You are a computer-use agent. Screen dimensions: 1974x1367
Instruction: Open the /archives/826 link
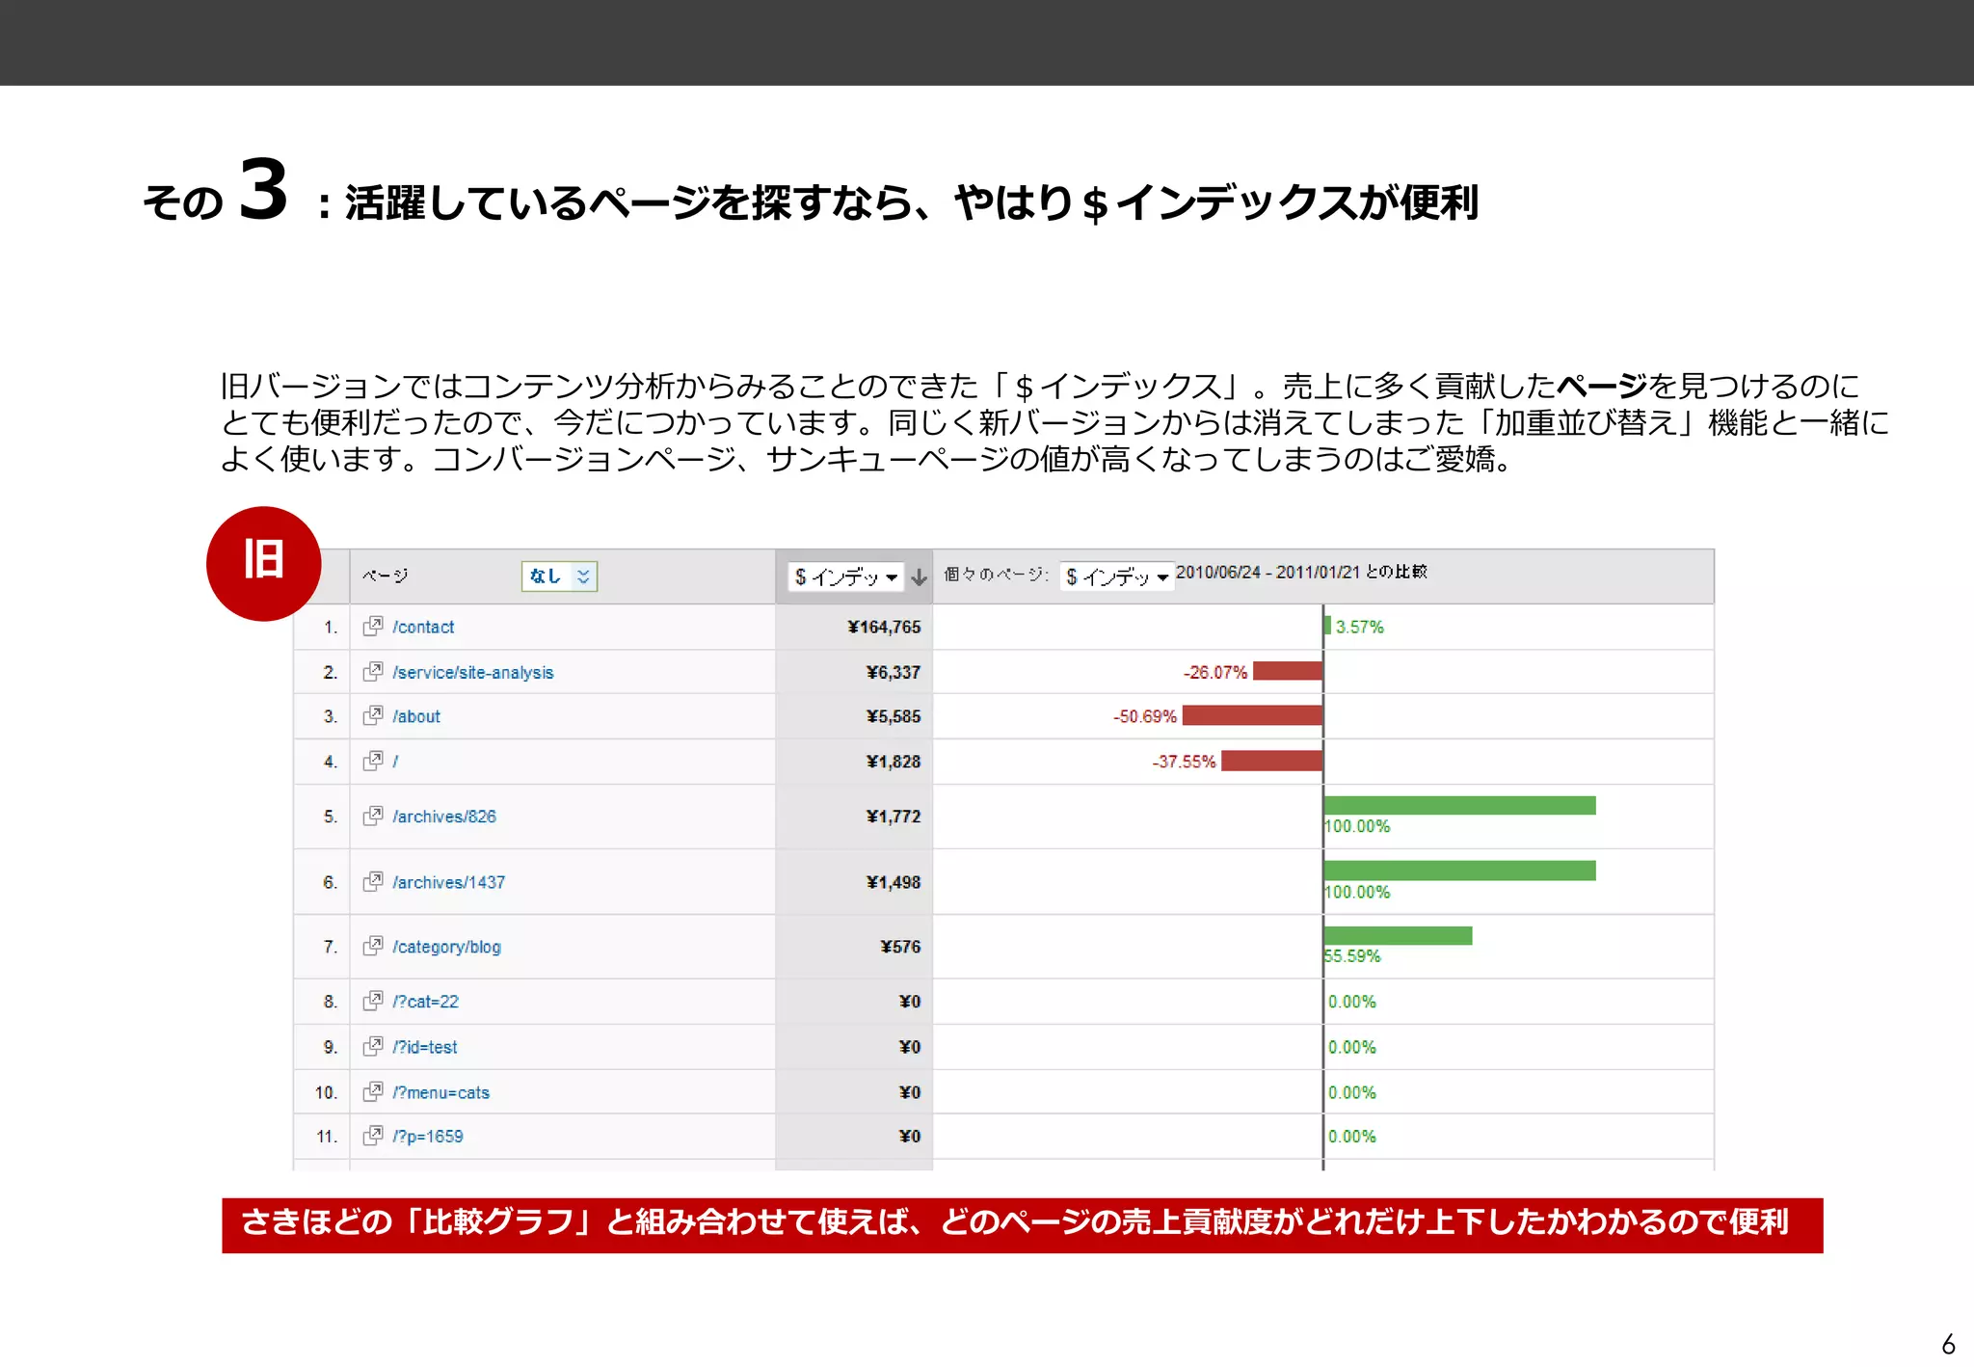444,817
